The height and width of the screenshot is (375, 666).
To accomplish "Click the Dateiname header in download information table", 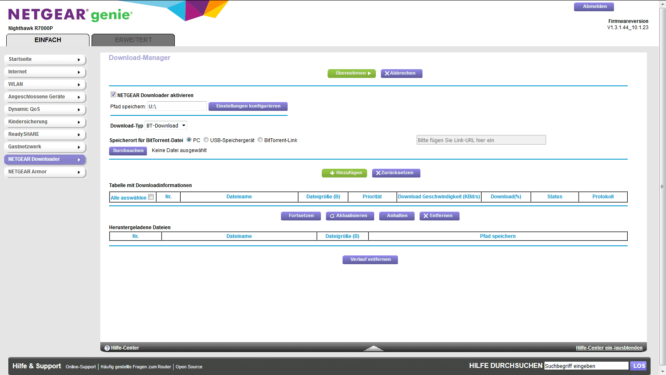I will pyautogui.click(x=239, y=197).
